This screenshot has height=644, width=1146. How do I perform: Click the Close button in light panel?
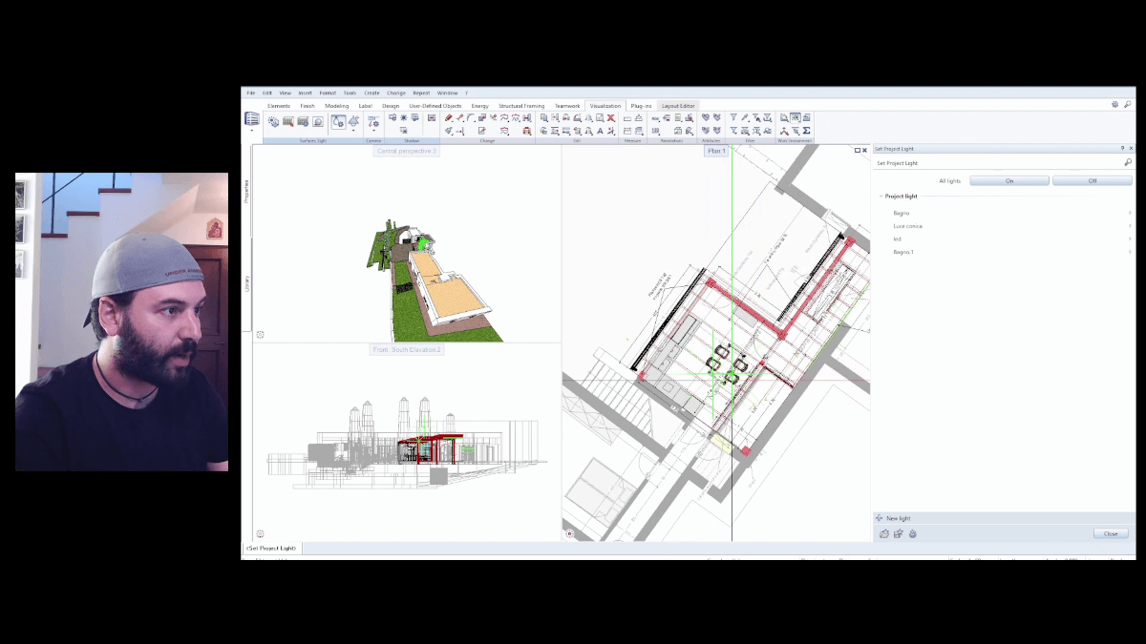(x=1111, y=533)
